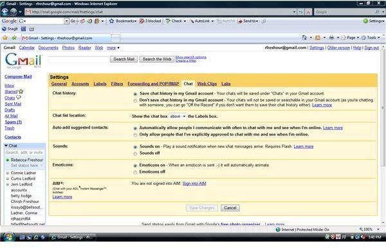Screen dimensions: 386x248
Task: Open the Spam (1) folder link
Action: [14, 122]
